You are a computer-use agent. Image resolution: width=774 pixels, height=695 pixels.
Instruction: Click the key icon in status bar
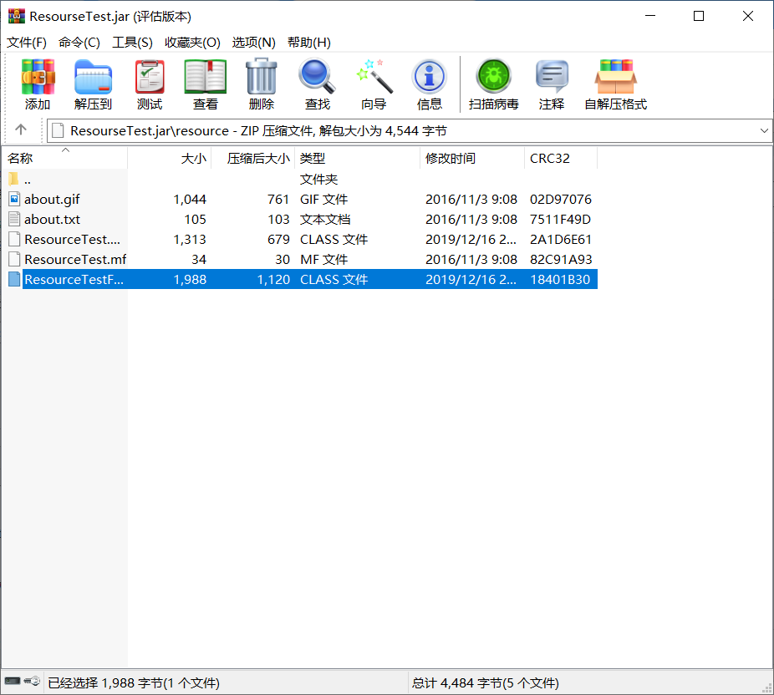(30, 682)
